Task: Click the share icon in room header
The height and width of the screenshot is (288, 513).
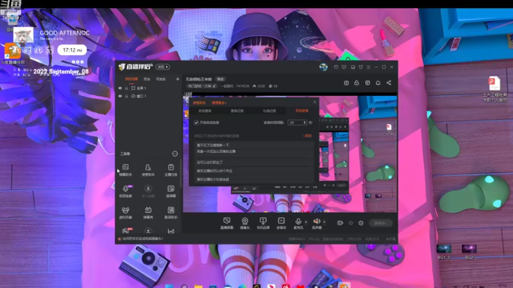Action: click(x=389, y=83)
